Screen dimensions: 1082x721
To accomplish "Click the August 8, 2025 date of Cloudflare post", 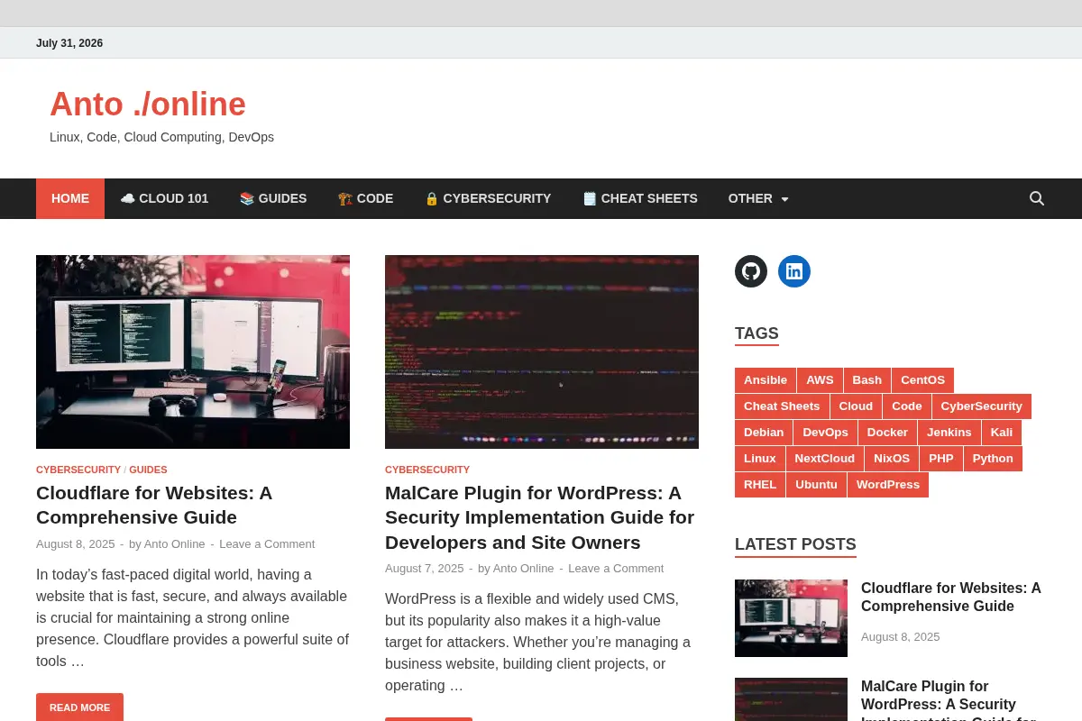I will (x=76, y=543).
